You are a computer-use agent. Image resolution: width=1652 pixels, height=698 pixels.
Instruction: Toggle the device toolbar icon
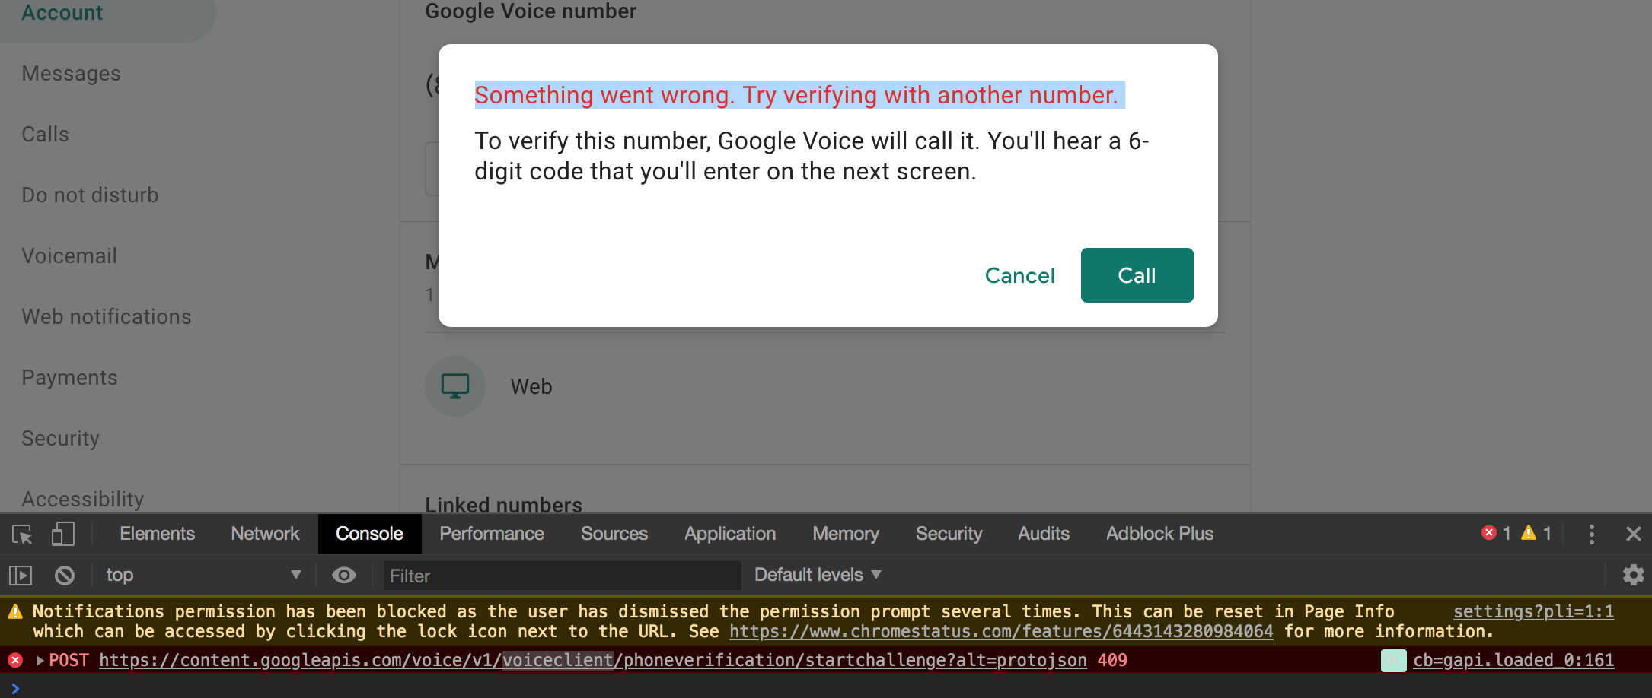tap(62, 534)
